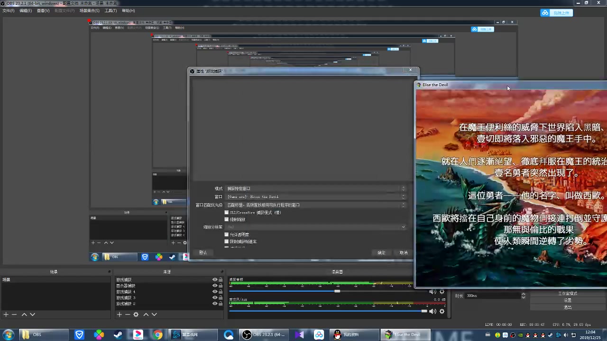
Task: Move selected source up with arrow
Action: [x=146, y=314]
